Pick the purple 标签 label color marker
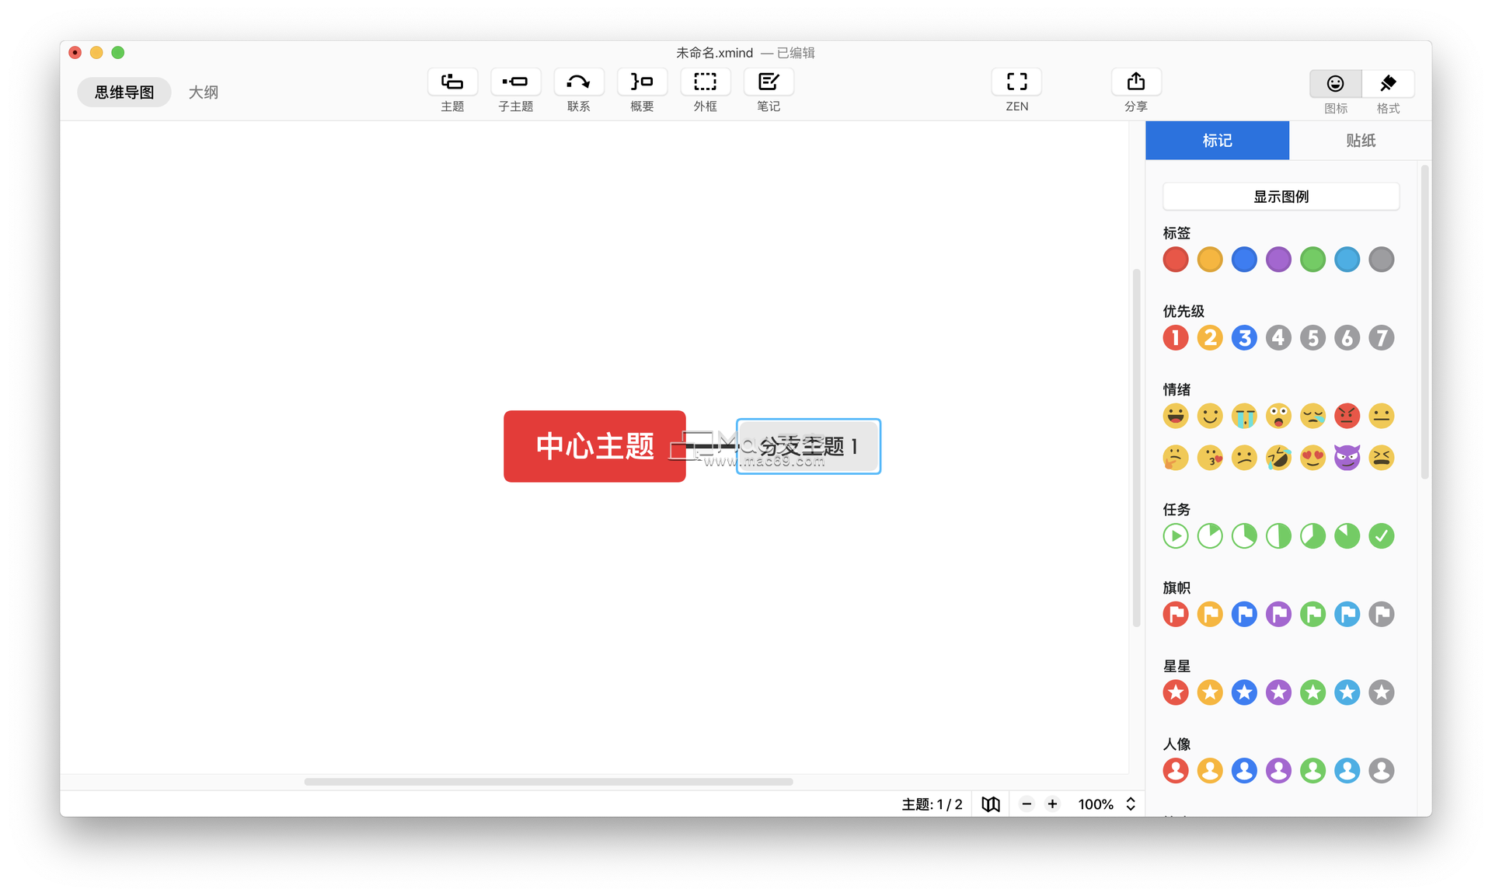The image size is (1492, 896). pos(1278,260)
